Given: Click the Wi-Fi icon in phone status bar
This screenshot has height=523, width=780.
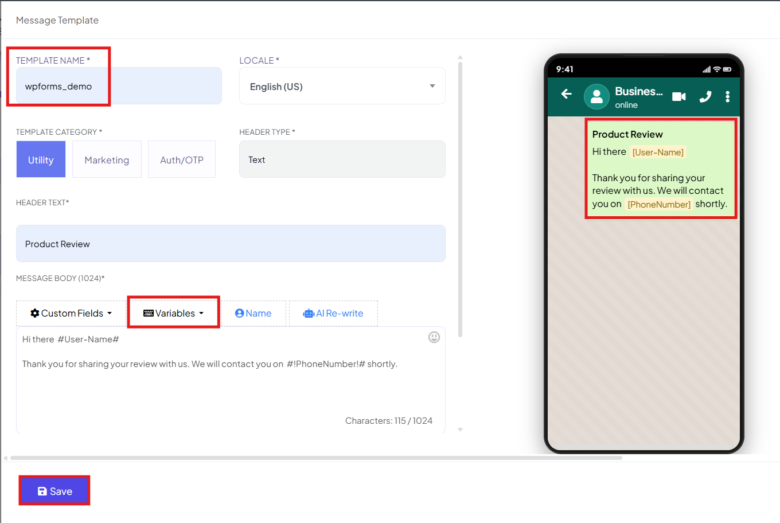Looking at the screenshot, I should tap(717, 69).
